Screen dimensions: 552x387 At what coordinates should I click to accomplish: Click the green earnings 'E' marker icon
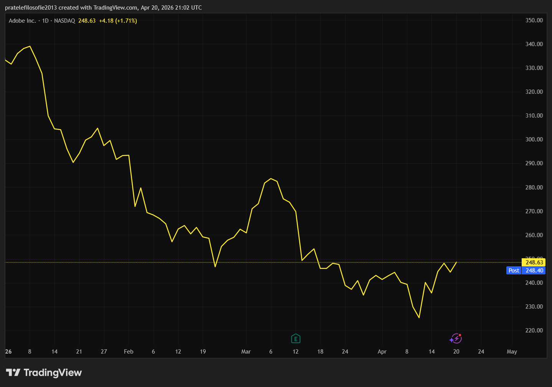click(295, 339)
